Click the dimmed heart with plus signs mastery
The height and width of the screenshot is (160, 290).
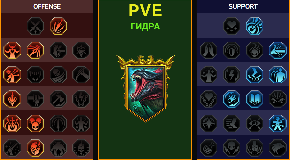[x=232, y=26]
